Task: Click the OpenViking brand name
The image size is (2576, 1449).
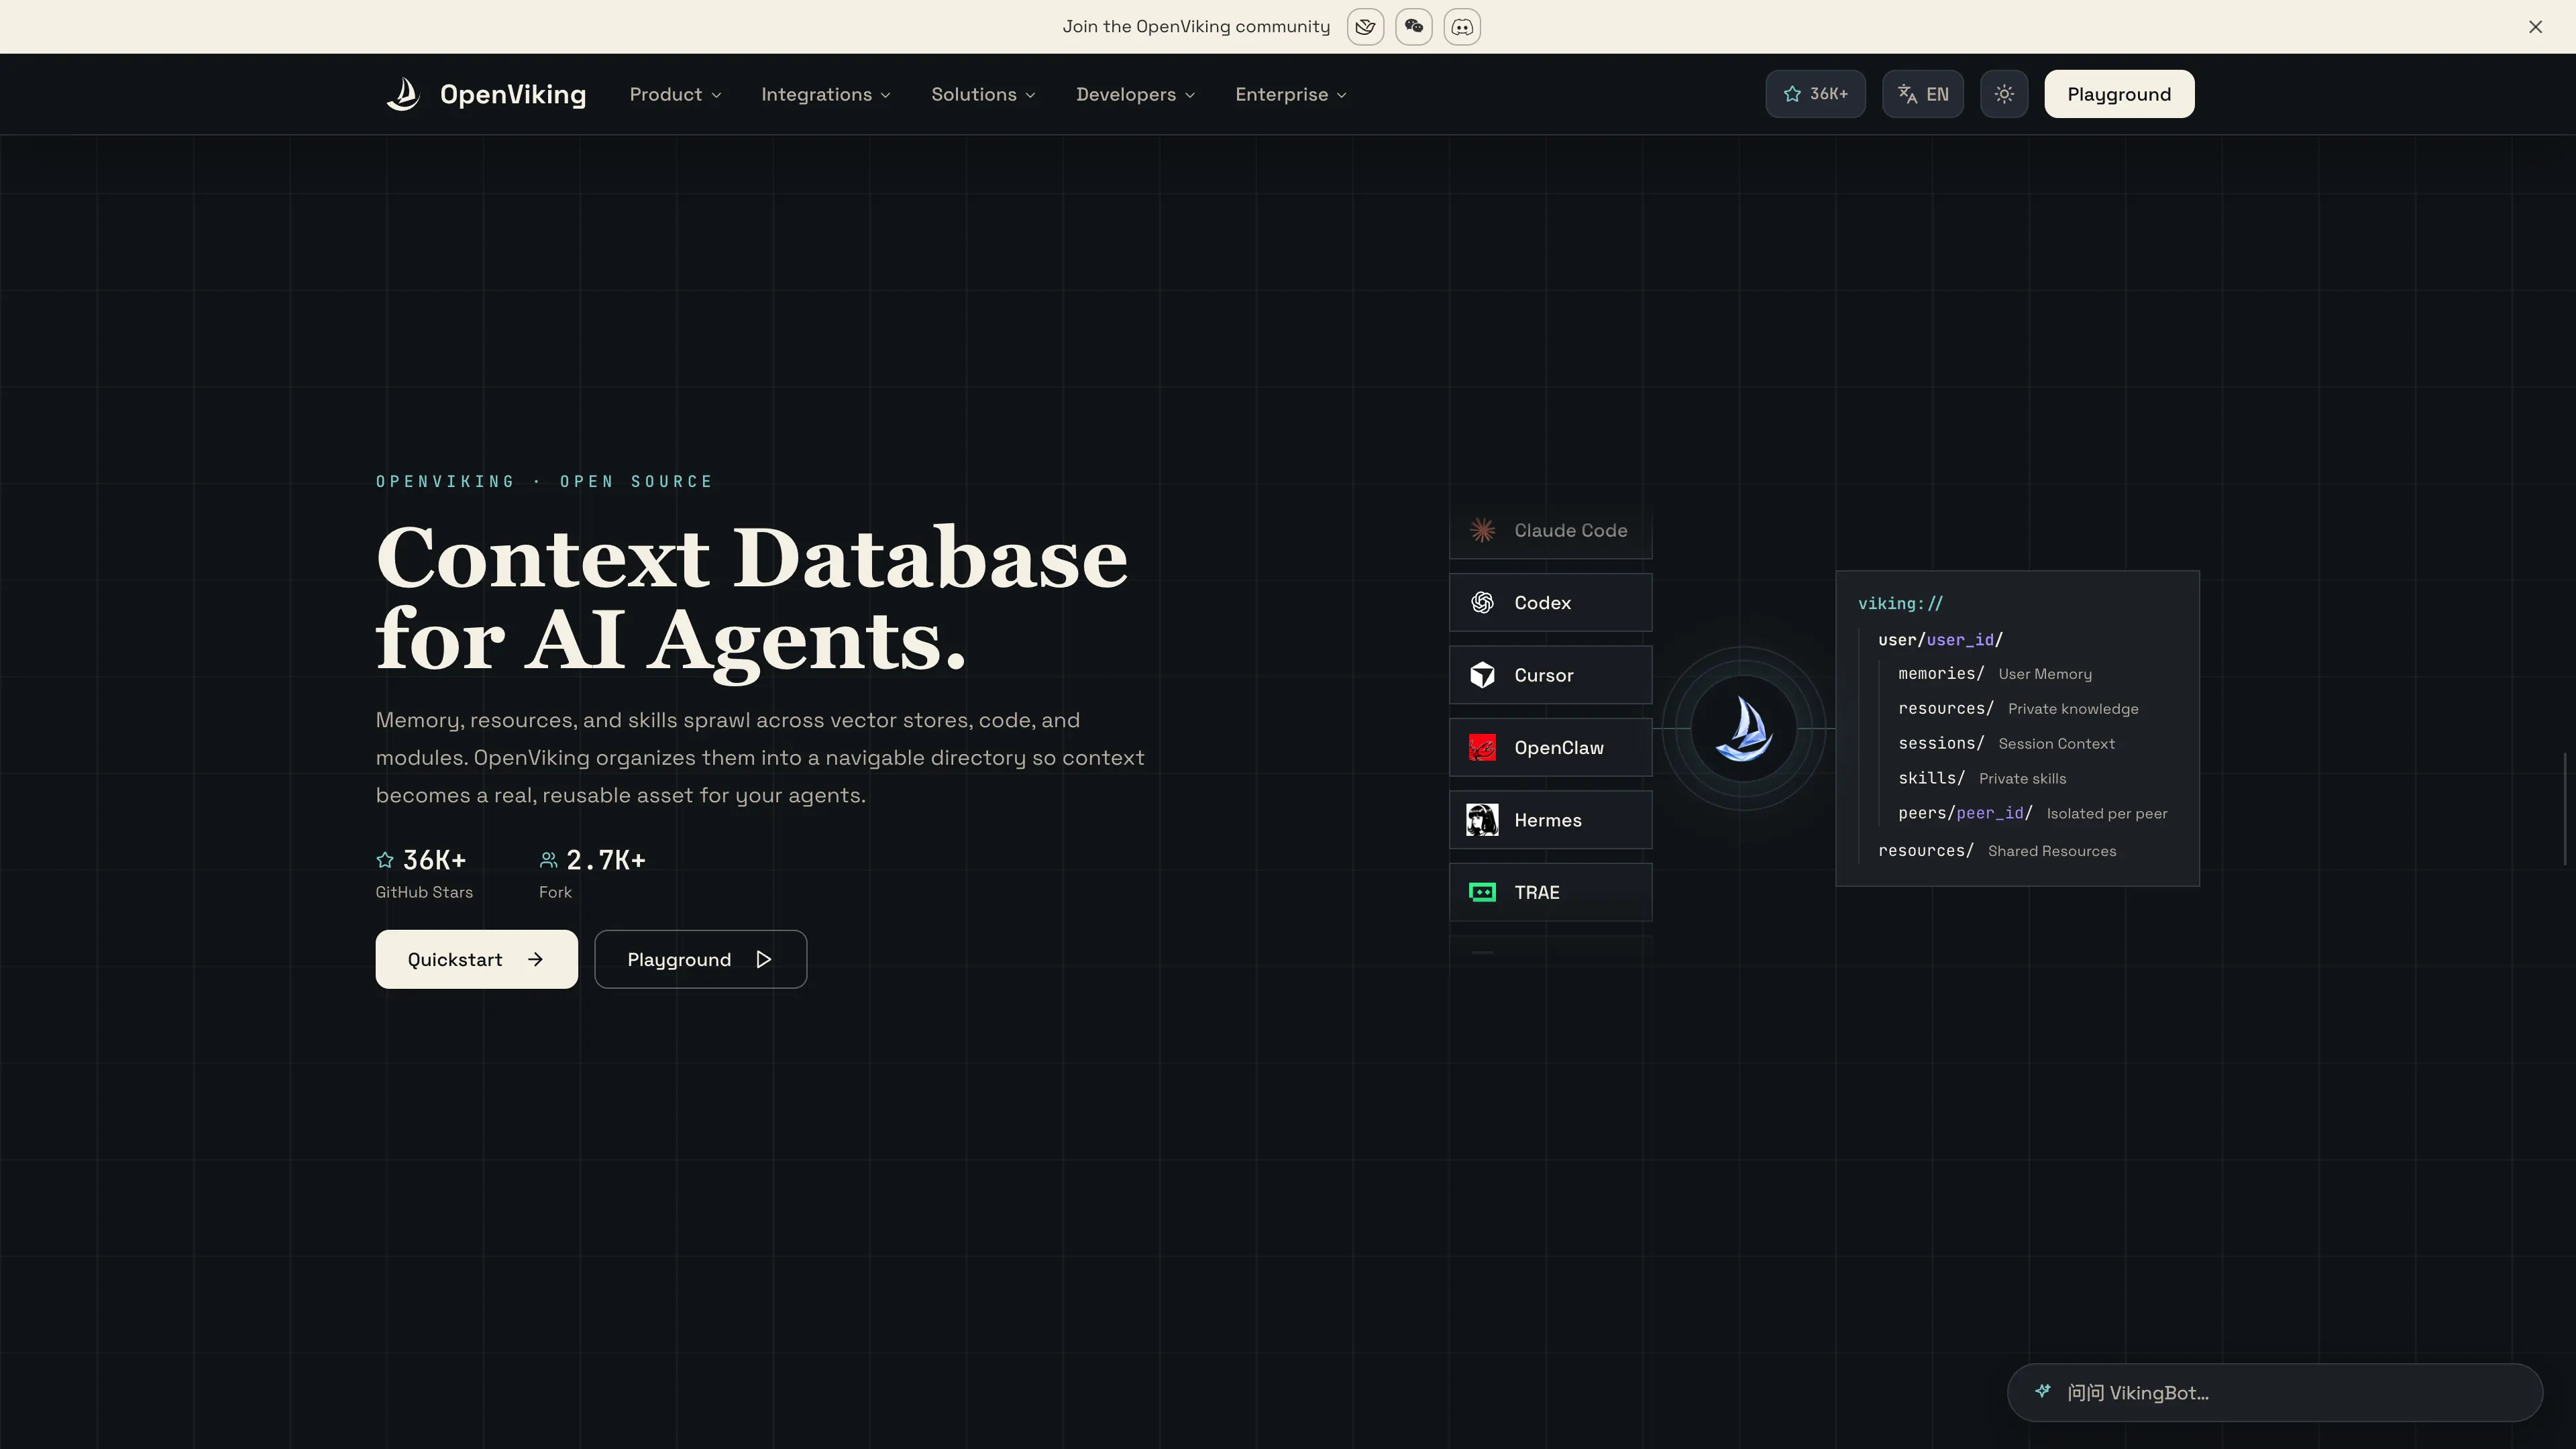Action: (513, 94)
